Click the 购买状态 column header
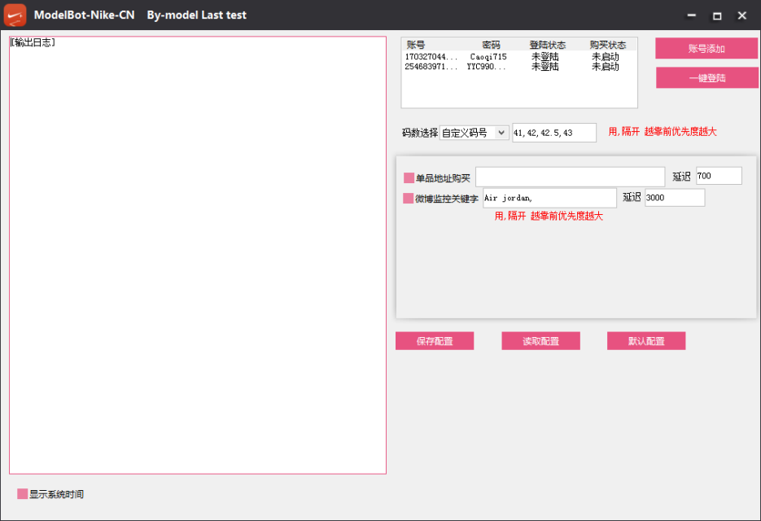The height and width of the screenshot is (521, 761). 607,45
